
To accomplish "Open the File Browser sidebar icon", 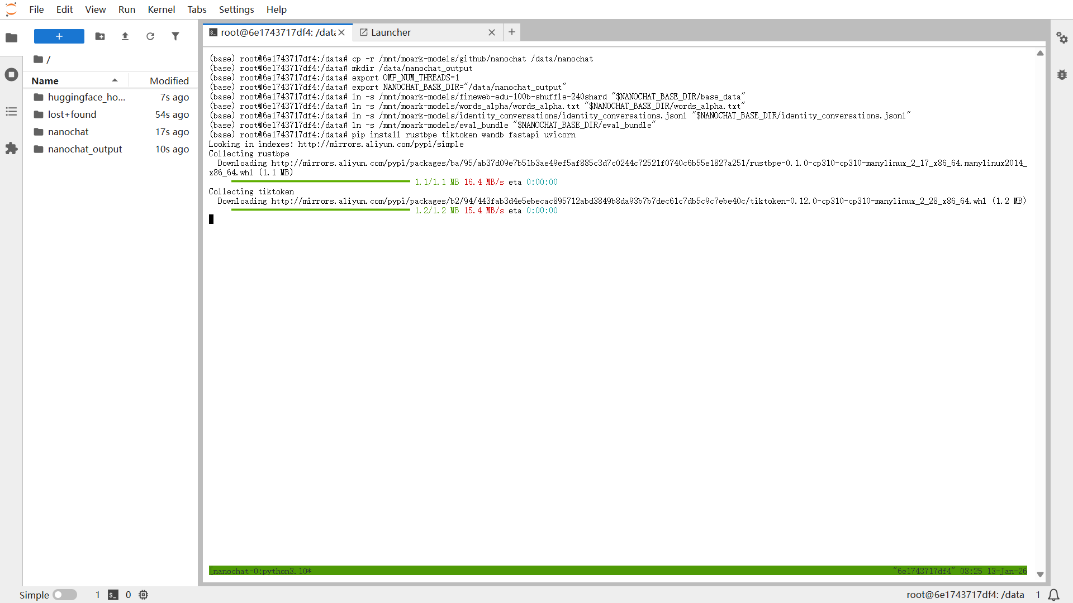I will [11, 37].
